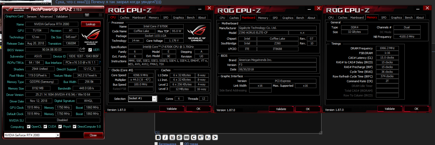
Task: Open Graphics tab in Mainboard CPU-Z window
Action: pyautogui.click(x=288, y=18)
